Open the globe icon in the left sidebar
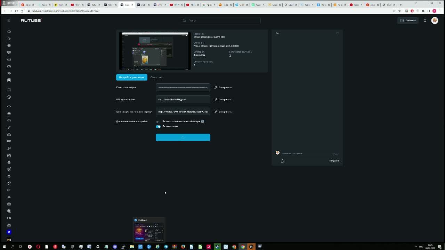Viewport: 445px width, 250px height. pos(9,45)
